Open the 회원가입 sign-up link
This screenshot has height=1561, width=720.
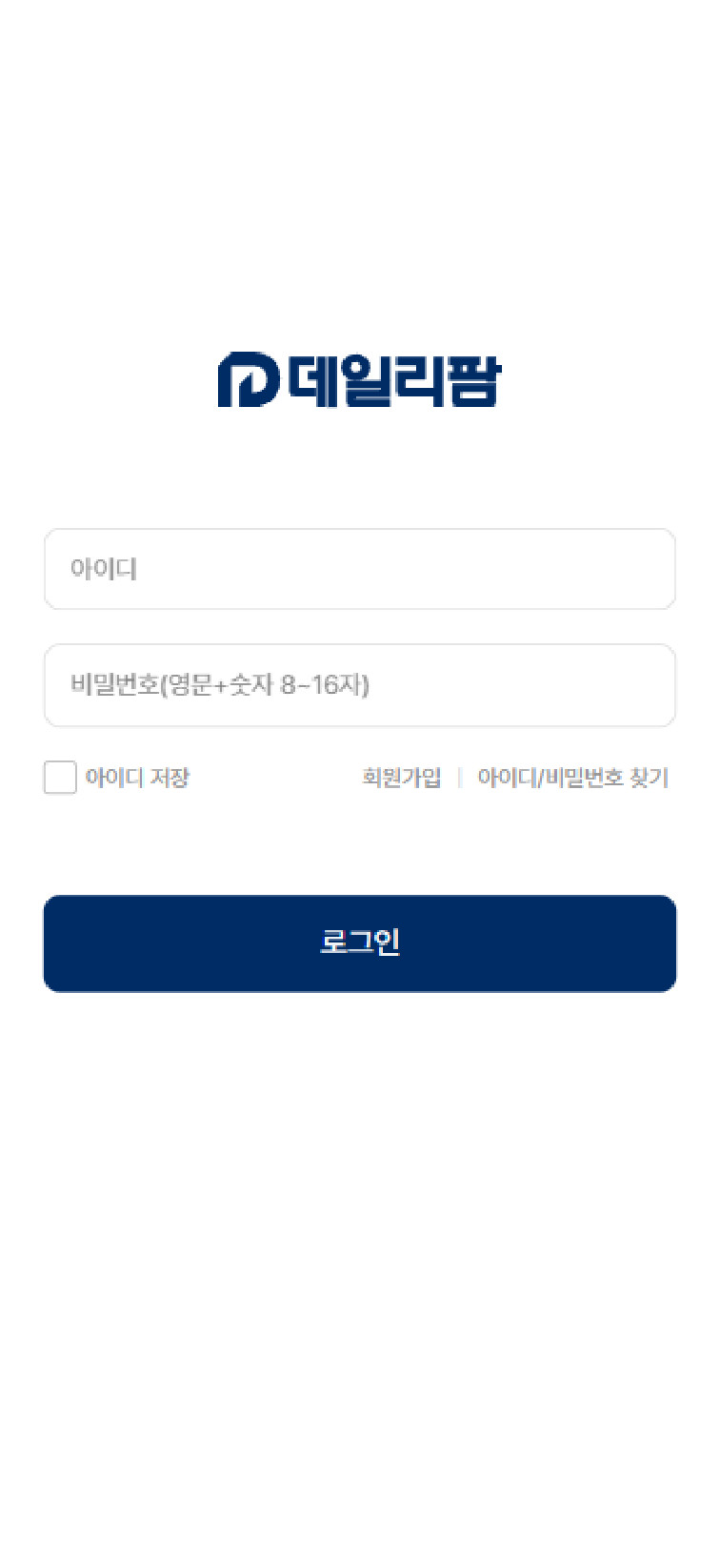[x=401, y=778]
